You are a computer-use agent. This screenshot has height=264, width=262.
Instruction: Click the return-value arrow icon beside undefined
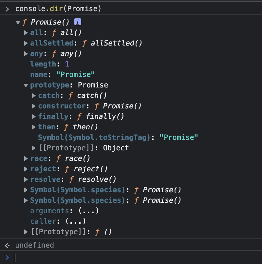coord(7,245)
